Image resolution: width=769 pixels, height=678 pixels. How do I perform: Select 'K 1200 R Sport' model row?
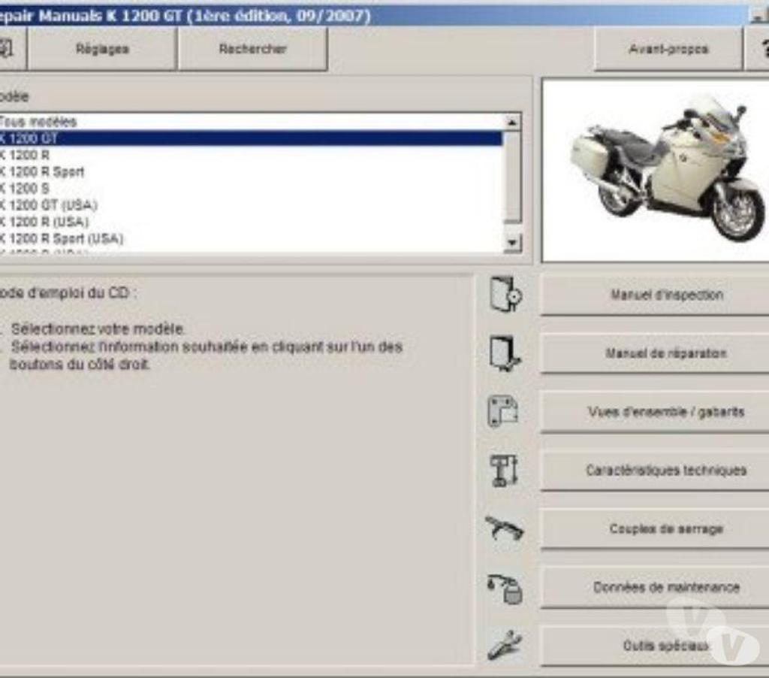pos(251,172)
